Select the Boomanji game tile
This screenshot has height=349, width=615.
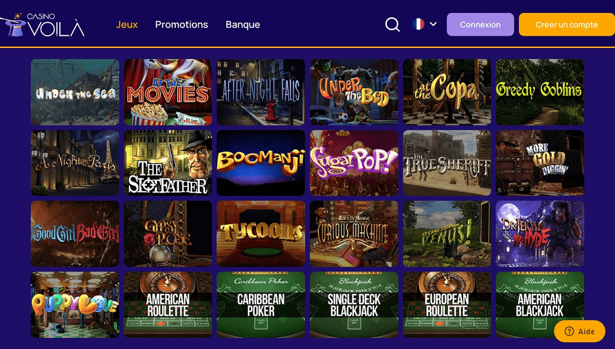click(x=261, y=163)
